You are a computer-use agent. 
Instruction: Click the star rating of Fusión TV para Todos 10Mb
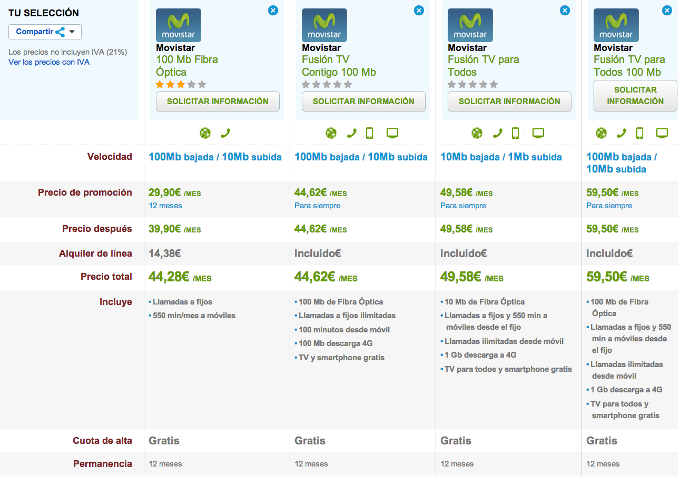[472, 84]
